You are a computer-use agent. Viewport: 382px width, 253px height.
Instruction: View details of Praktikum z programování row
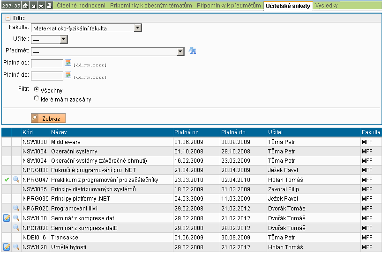tap(16, 180)
